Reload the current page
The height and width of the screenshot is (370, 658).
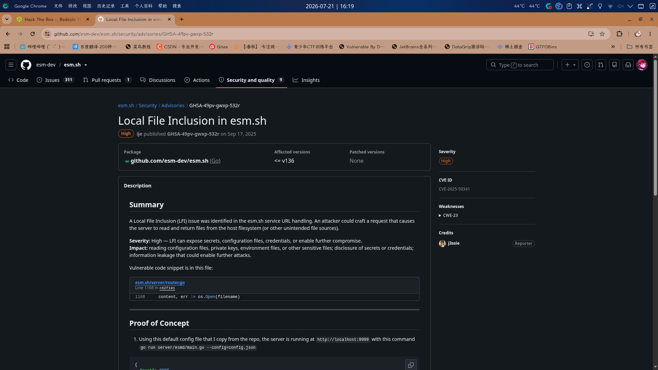pos(33,34)
